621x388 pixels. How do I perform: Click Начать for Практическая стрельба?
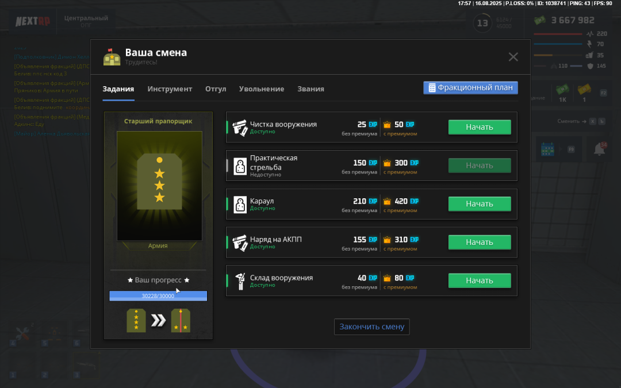(480, 166)
